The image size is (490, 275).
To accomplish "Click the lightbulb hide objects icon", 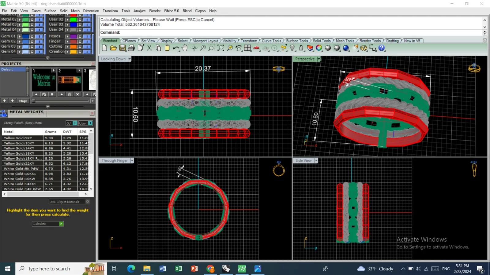I will click(292, 48).
